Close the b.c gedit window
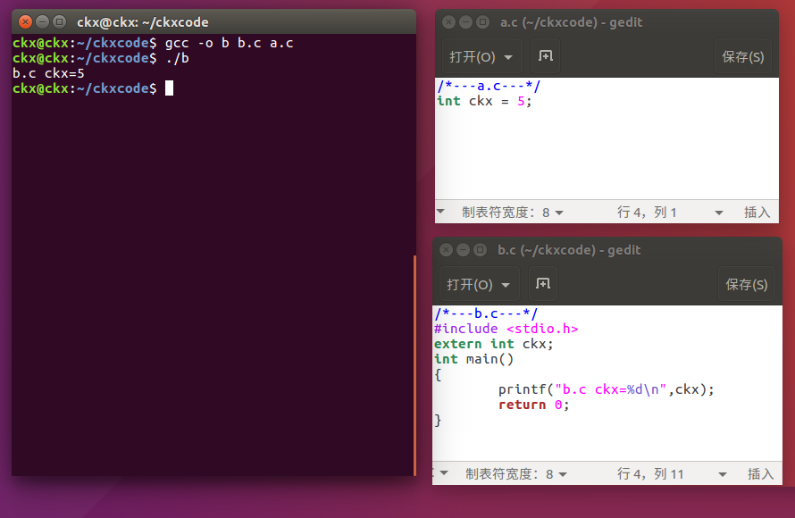The width and height of the screenshot is (795, 518). tap(446, 250)
